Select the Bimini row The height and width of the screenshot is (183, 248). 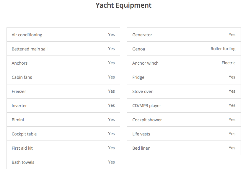pos(63,120)
